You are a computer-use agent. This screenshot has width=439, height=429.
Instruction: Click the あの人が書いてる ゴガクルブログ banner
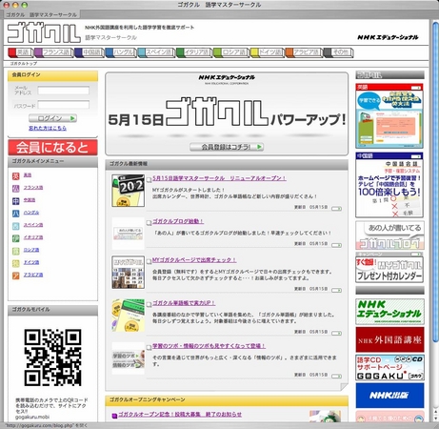[389, 235]
